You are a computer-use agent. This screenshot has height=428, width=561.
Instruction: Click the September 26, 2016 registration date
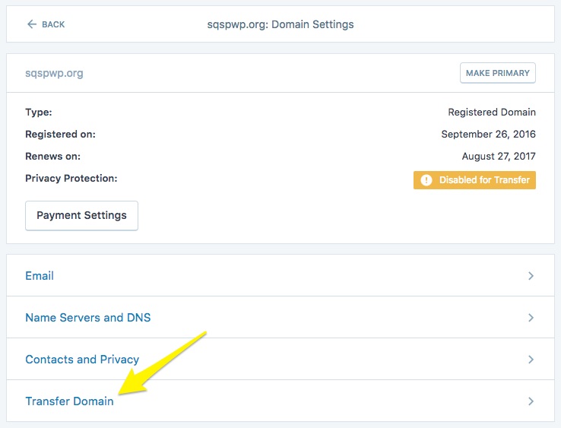click(488, 135)
